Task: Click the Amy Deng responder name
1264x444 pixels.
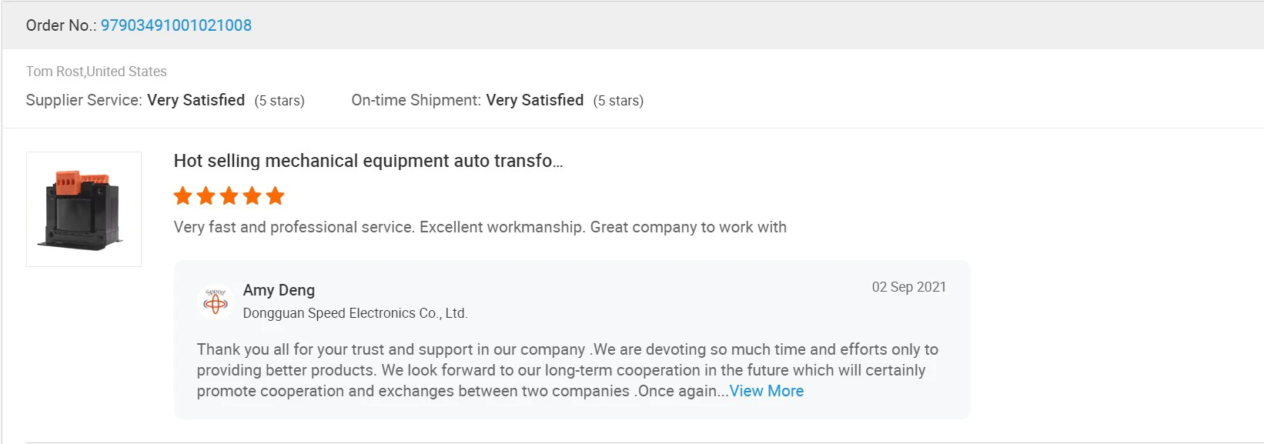Action: pyautogui.click(x=279, y=290)
